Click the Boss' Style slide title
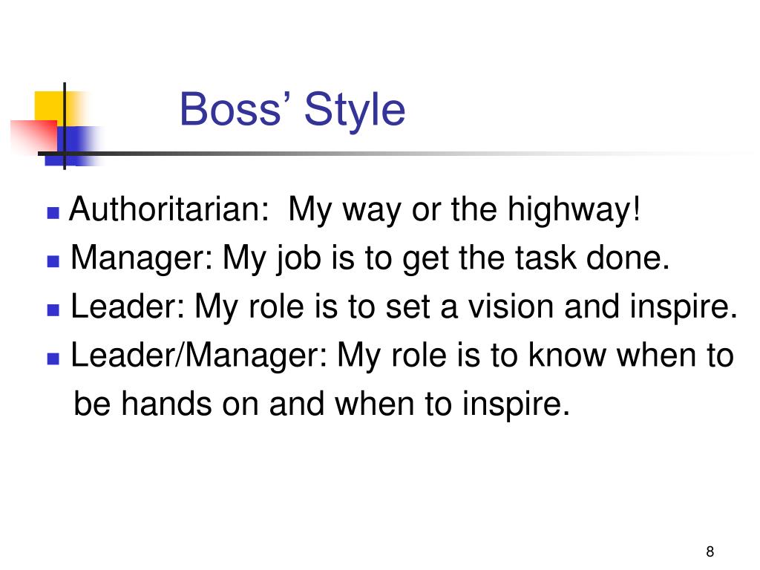The width and height of the screenshot is (760, 570). click(x=292, y=110)
